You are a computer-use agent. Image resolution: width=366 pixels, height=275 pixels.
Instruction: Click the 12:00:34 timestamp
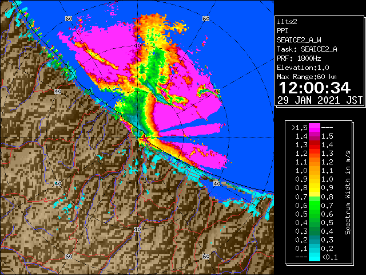point(315,88)
